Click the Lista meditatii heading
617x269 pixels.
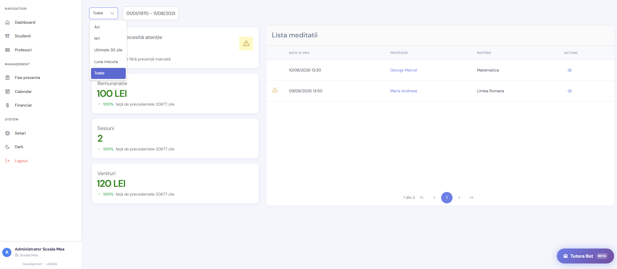click(x=295, y=35)
